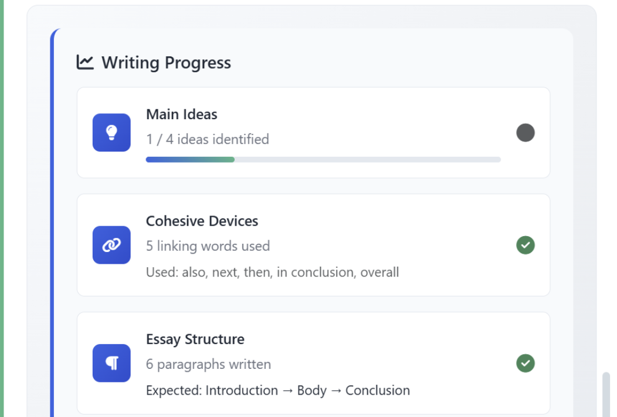Screen dimensions: 617x417
Task: Click the Essay Structure paragraph icon
Action: 111,363
